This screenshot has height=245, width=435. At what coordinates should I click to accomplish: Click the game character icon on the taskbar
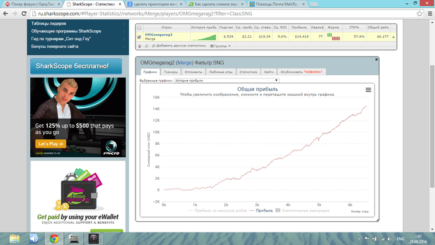tap(93, 239)
